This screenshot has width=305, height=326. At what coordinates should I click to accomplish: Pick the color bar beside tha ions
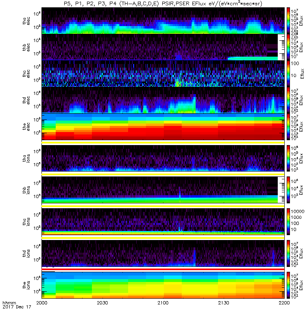coord(288,158)
